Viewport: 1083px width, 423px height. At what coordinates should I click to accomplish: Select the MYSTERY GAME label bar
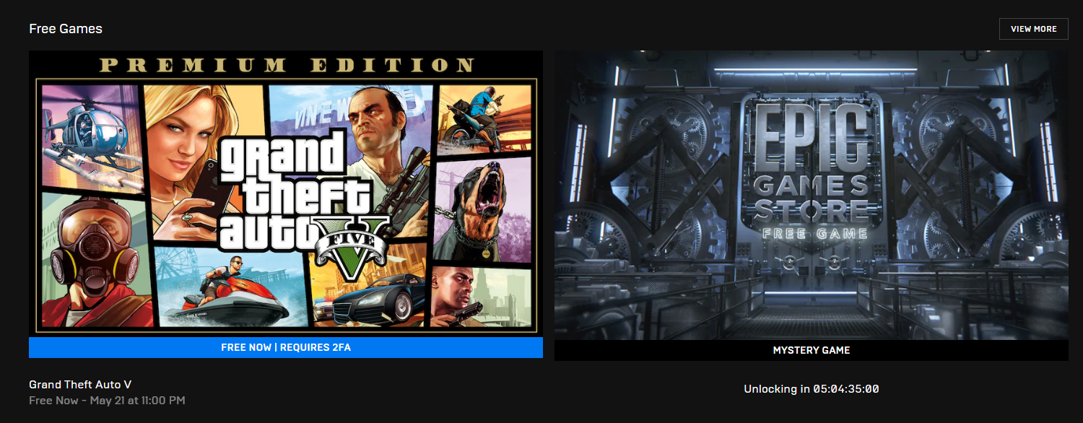coord(812,350)
